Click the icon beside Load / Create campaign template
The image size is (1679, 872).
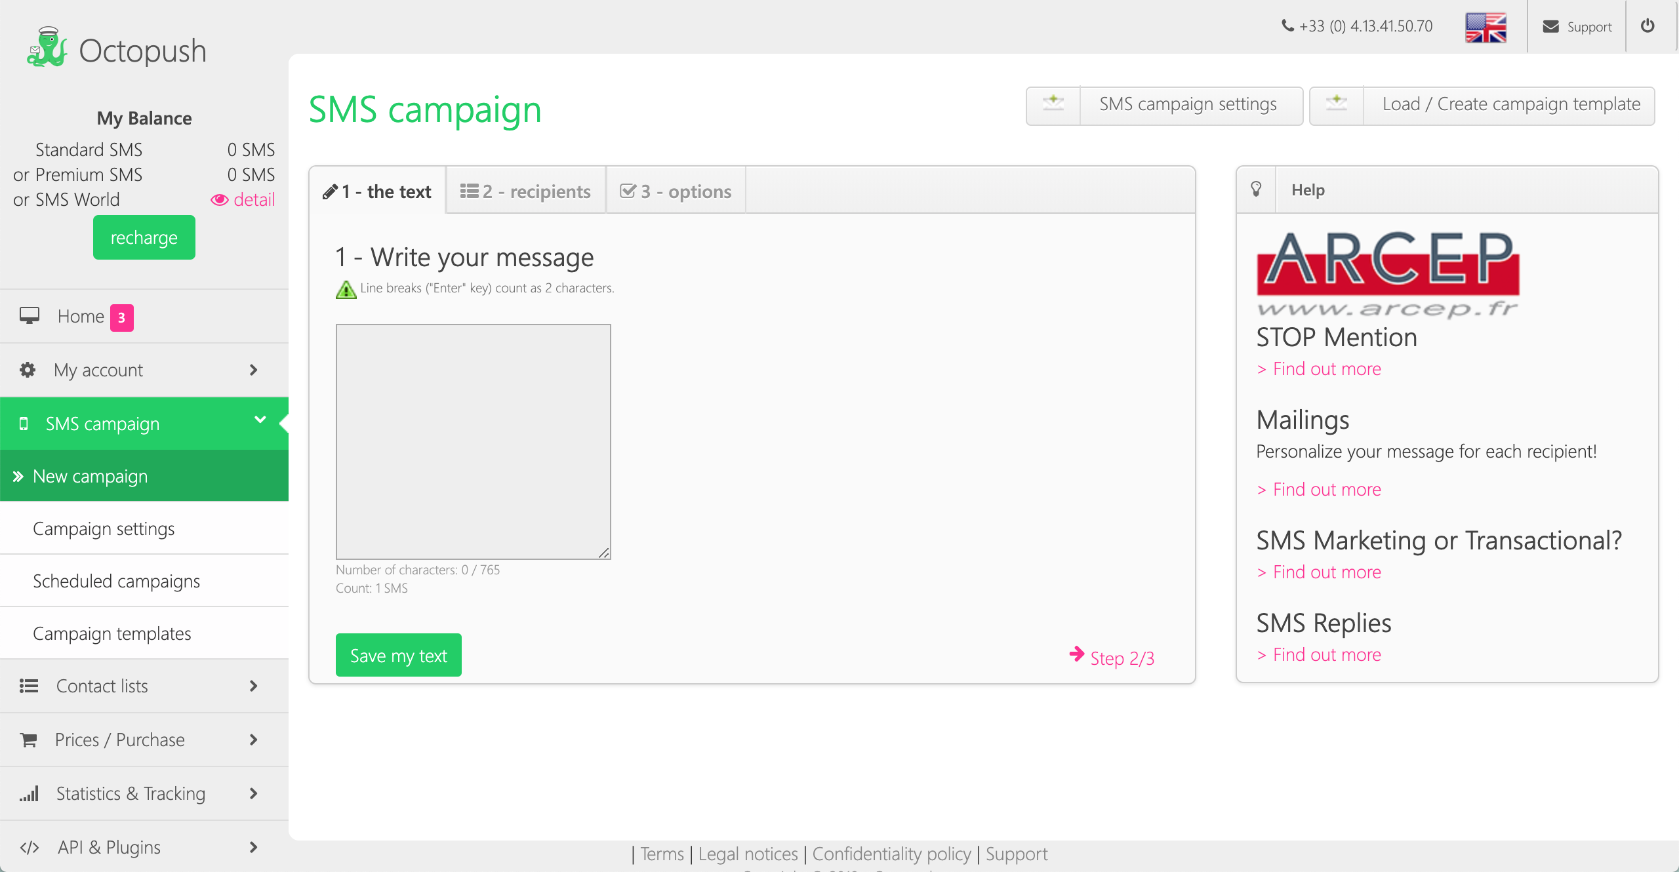[x=1337, y=105]
